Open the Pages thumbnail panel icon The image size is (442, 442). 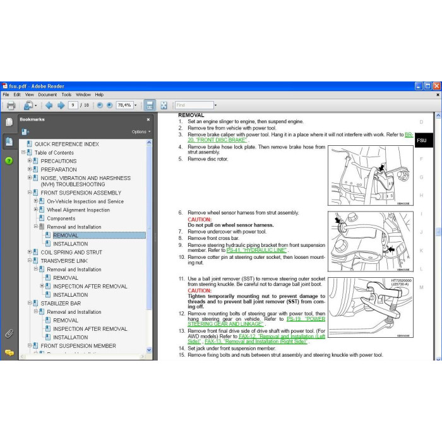pos(9,122)
